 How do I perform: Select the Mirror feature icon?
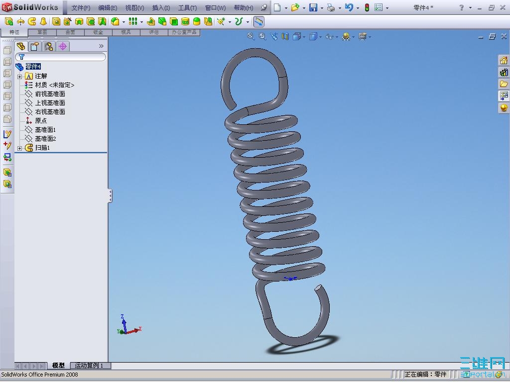click(x=208, y=22)
